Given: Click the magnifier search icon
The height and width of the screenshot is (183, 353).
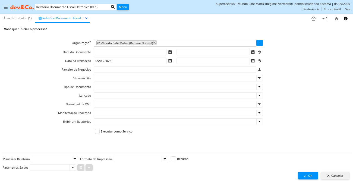Looking at the screenshot, I should click(113, 7).
